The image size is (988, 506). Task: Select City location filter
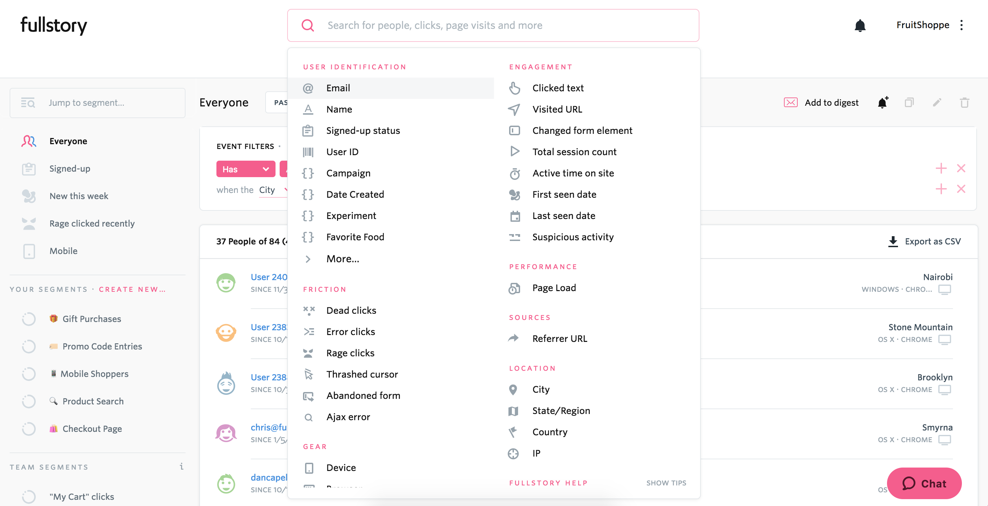[597, 390]
